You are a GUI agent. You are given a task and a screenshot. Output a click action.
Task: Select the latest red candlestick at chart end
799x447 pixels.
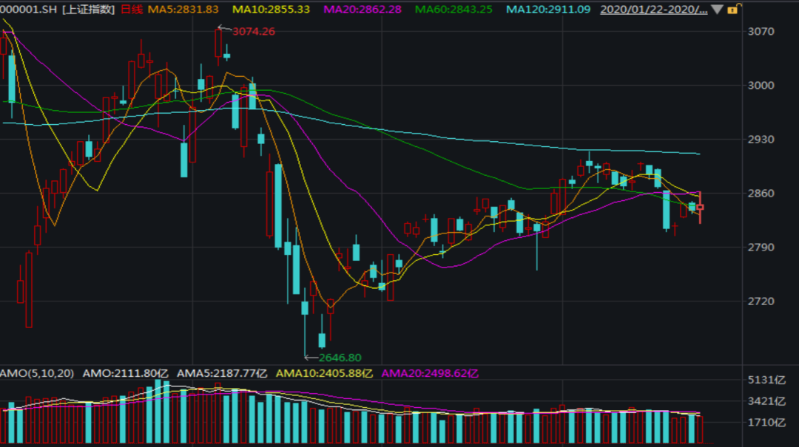tap(700, 207)
